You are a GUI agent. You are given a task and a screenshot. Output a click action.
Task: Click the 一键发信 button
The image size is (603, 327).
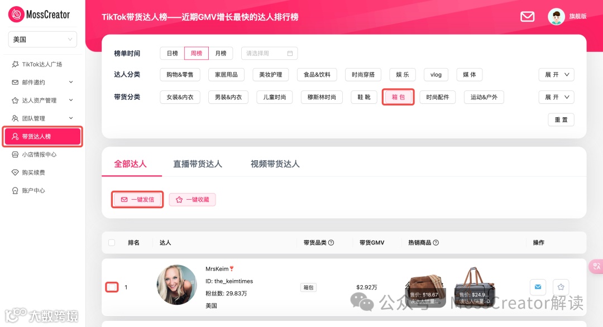point(137,200)
